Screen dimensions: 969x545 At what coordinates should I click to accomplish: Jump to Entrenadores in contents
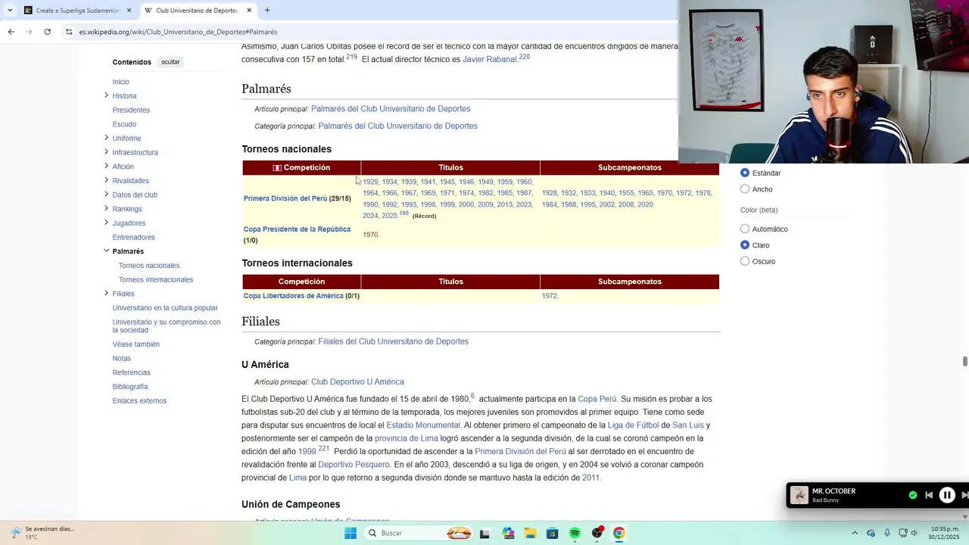[133, 237]
